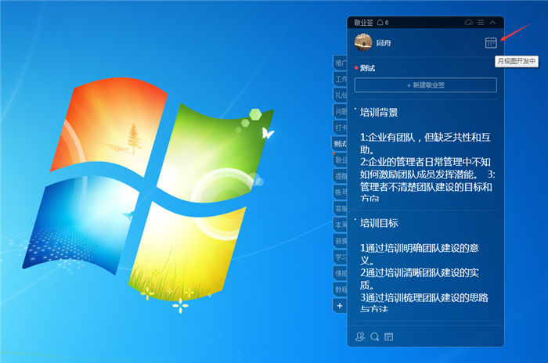Screen dimensions: 548x363
Task: Open the 培训目标 note title
Action: coord(379,223)
